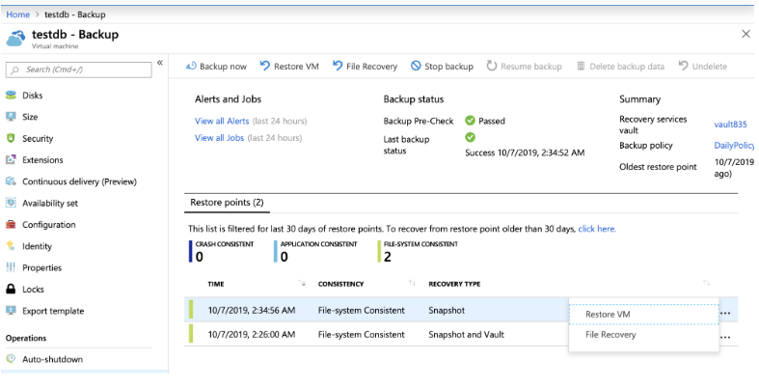Image resolution: width=759 pixels, height=388 pixels.
Task: Collapse the sidebar with the double chevron
Action: [x=160, y=64]
